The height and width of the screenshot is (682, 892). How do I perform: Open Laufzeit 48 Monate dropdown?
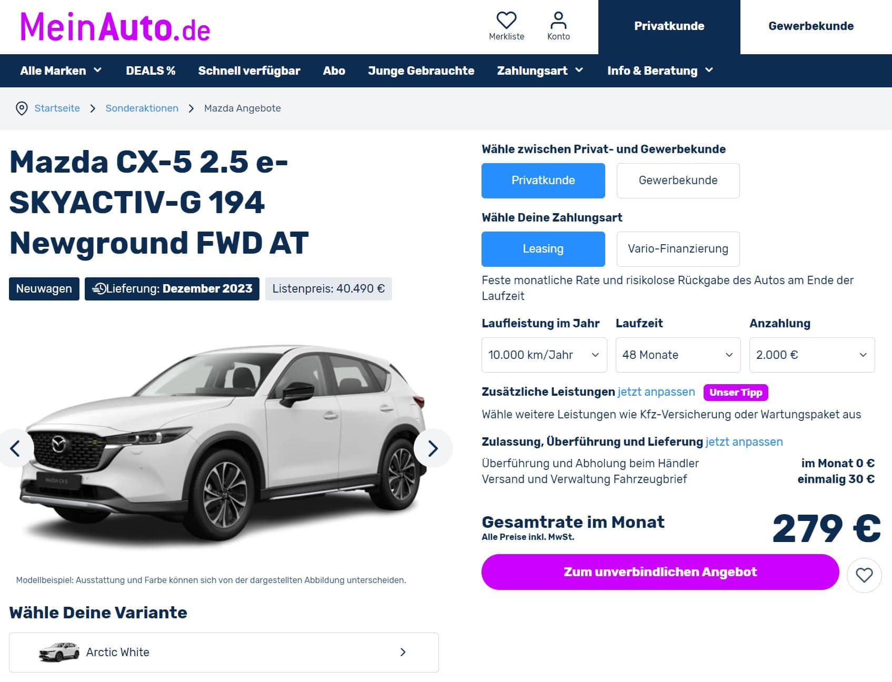pyautogui.click(x=678, y=355)
